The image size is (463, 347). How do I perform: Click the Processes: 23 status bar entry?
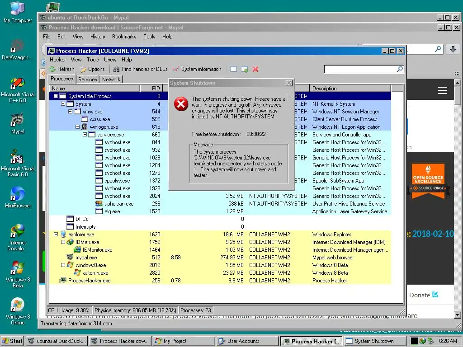point(195,310)
